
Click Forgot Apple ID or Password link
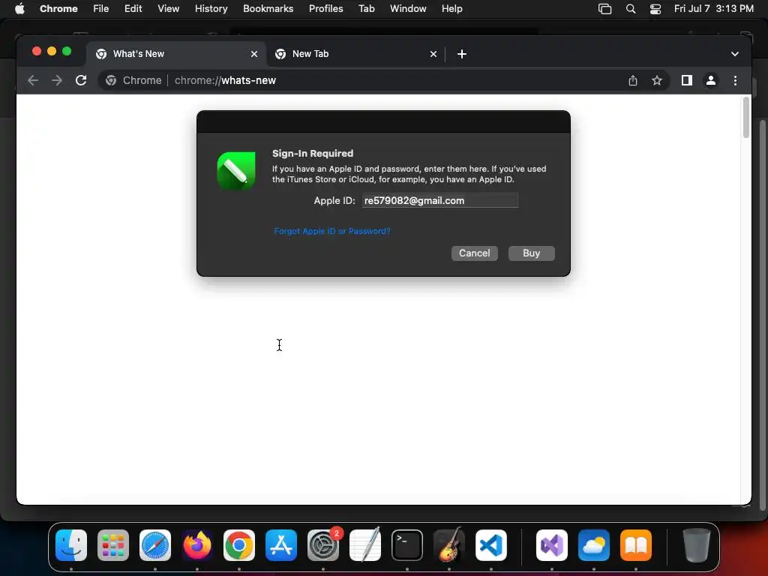point(332,231)
